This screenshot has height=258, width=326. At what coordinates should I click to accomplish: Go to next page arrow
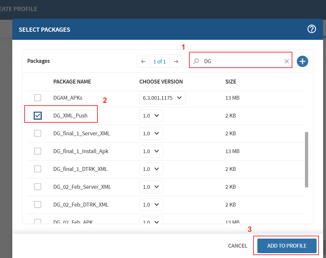[x=176, y=61]
